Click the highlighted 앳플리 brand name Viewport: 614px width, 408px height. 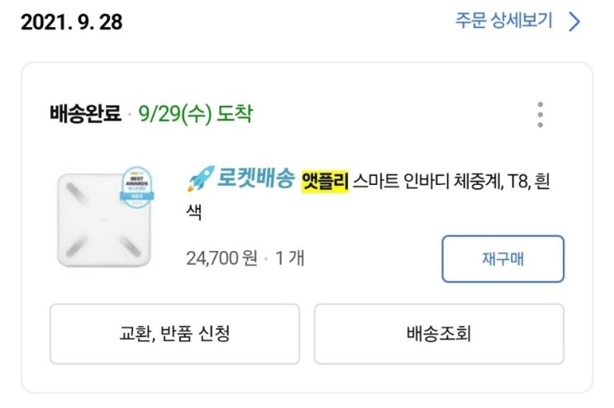326,180
